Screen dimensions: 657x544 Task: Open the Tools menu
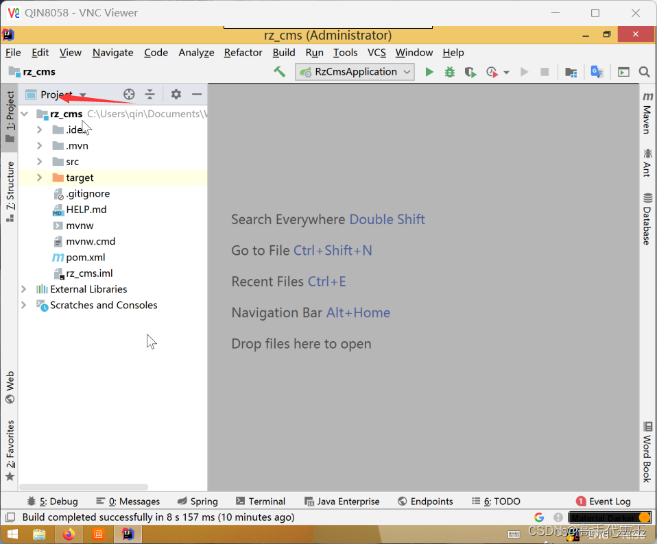point(345,53)
